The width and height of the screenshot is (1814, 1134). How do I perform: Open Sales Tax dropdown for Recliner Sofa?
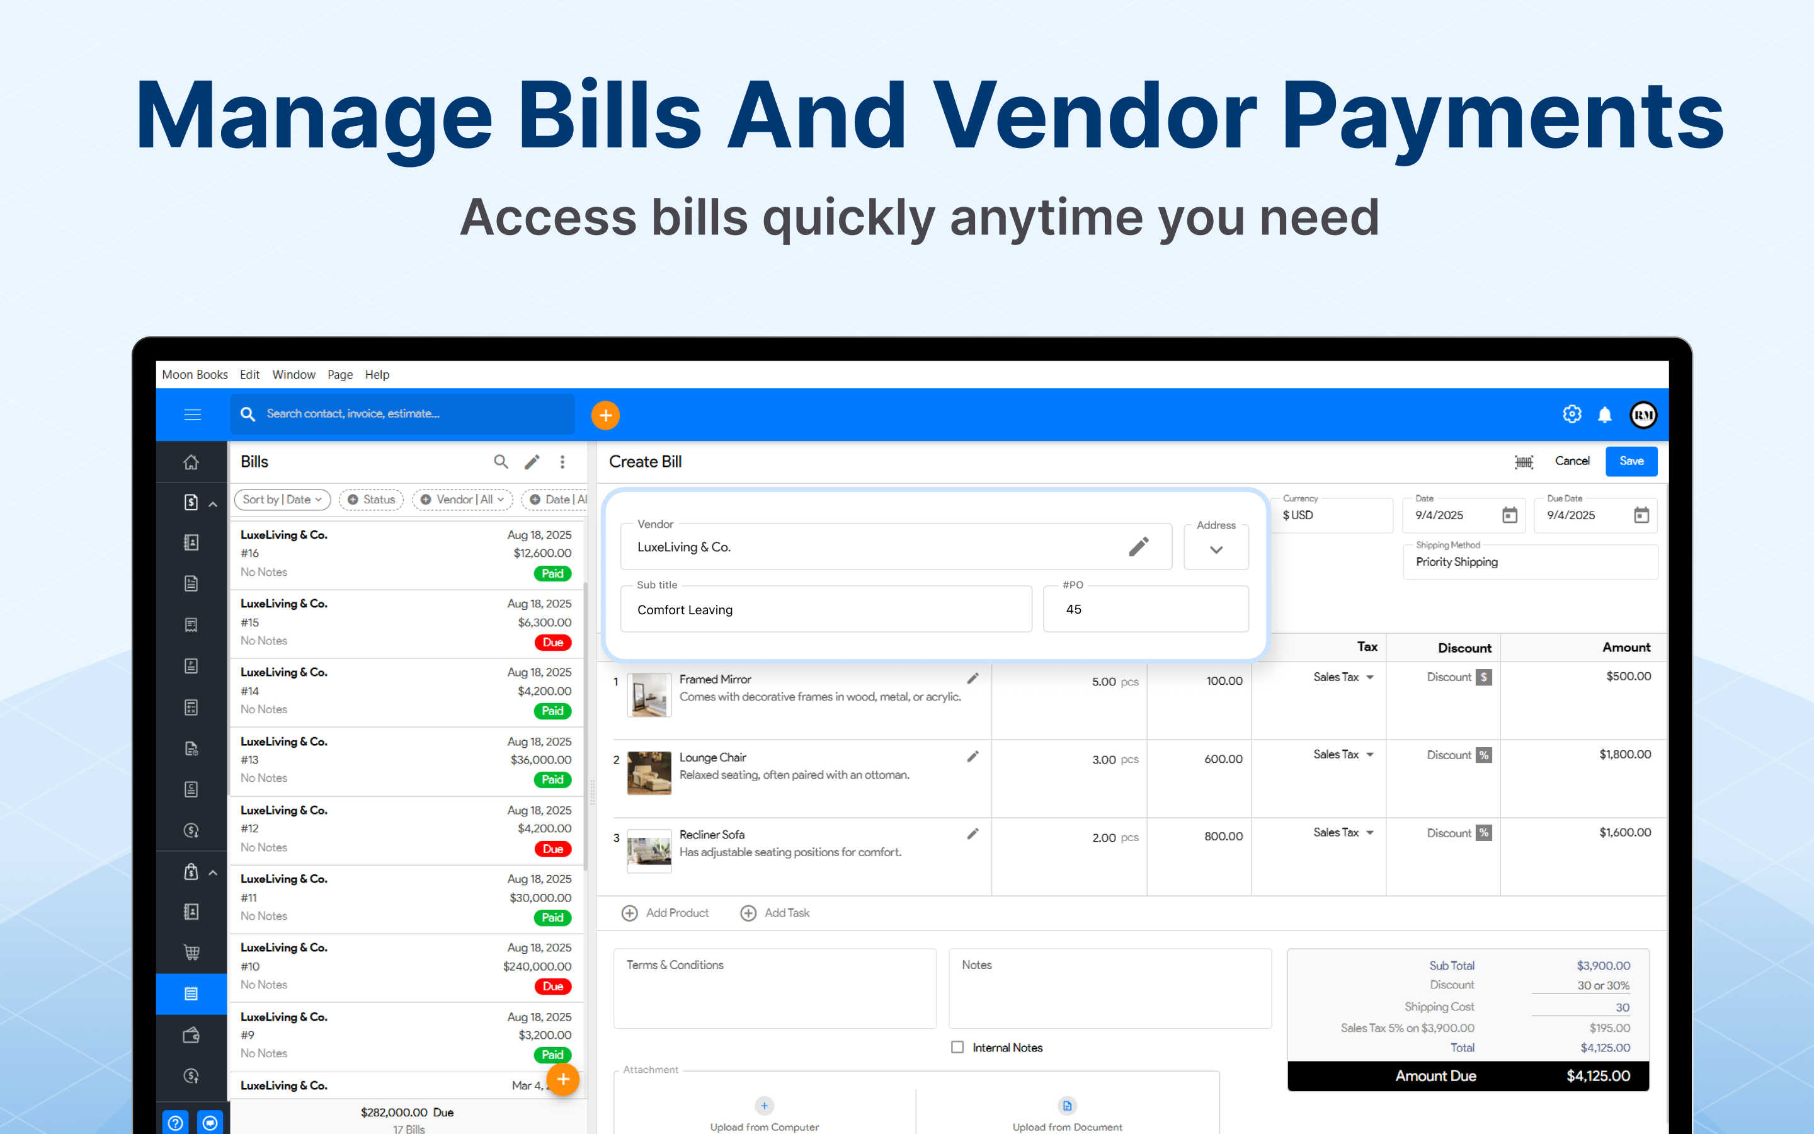[1369, 832]
